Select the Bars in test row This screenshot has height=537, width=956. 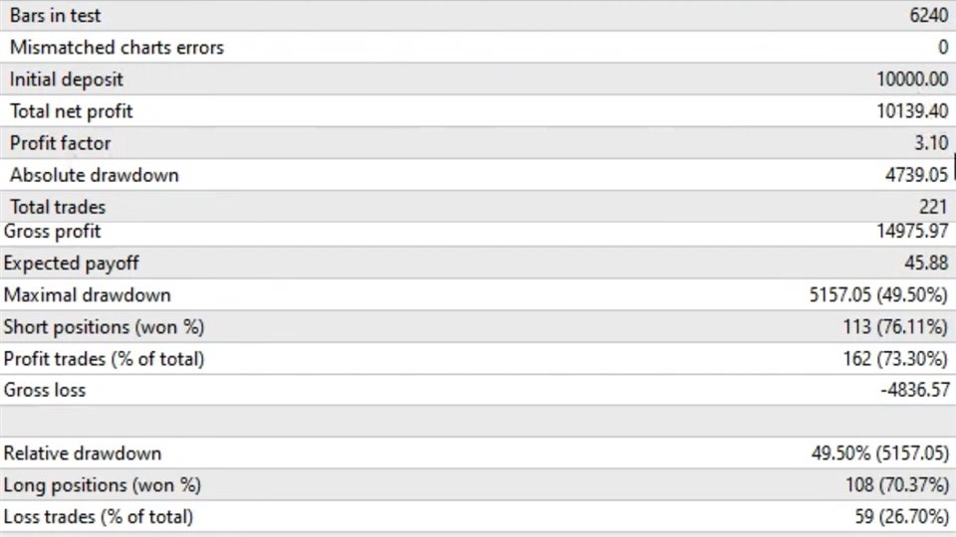[478, 15]
